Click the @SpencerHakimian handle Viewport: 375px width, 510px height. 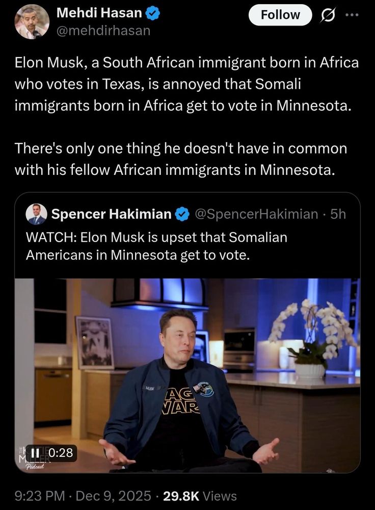[x=256, y=214]
